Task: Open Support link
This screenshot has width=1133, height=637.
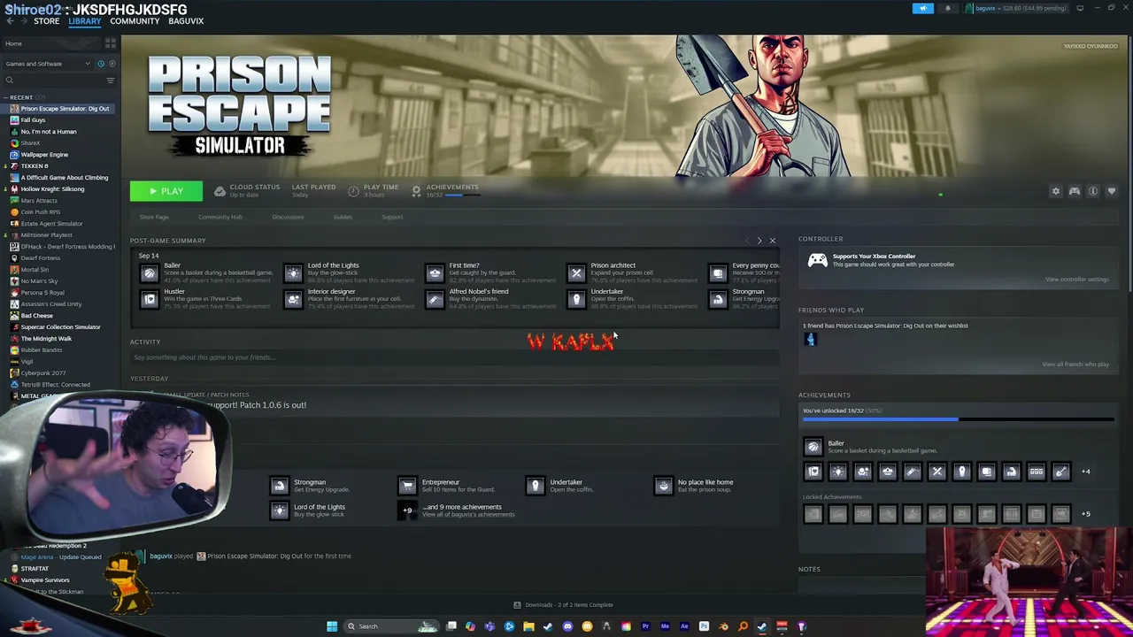Action: click(392, 217)
